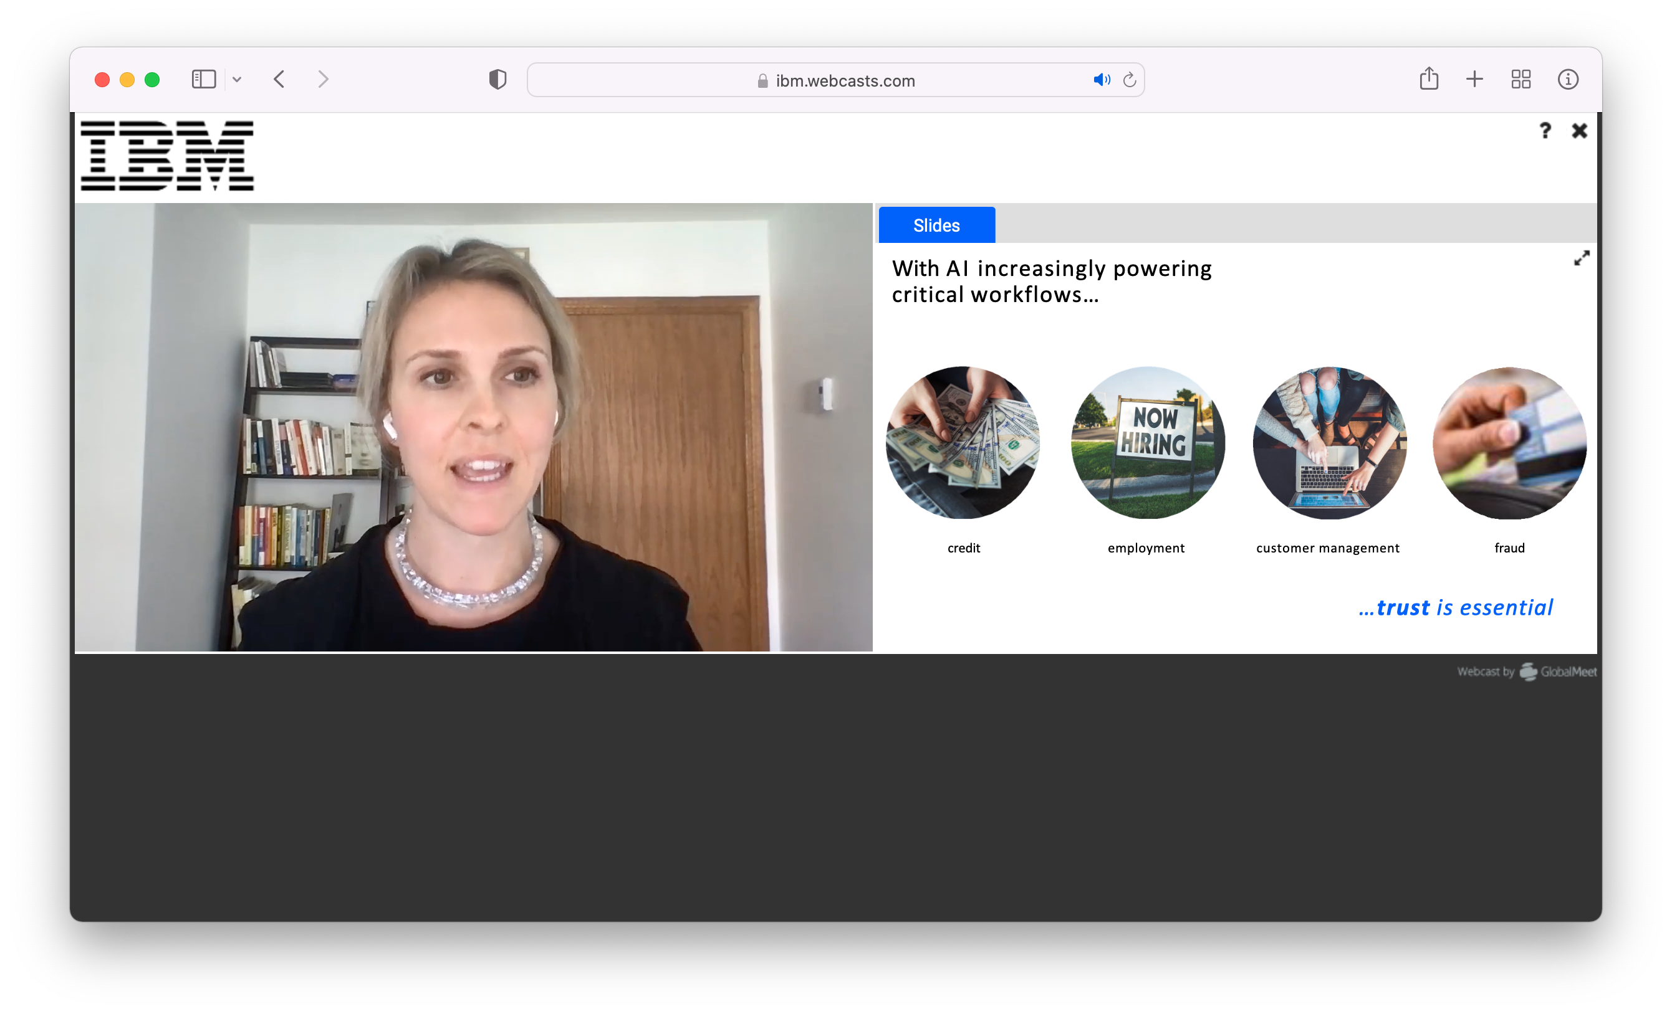The width and height of the screenshot is (1672, 1014).
Task: Expand slide to fullscreen with arrows icon
Action: pyautogui.click(x=1581, y=258)
